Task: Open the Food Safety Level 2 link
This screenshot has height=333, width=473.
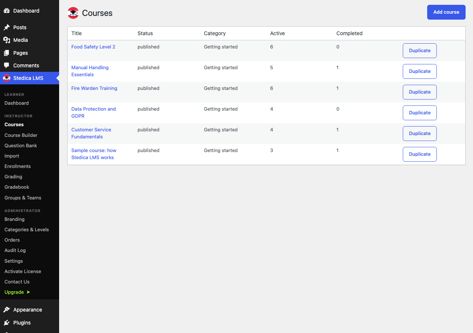Action: point(93,47)
